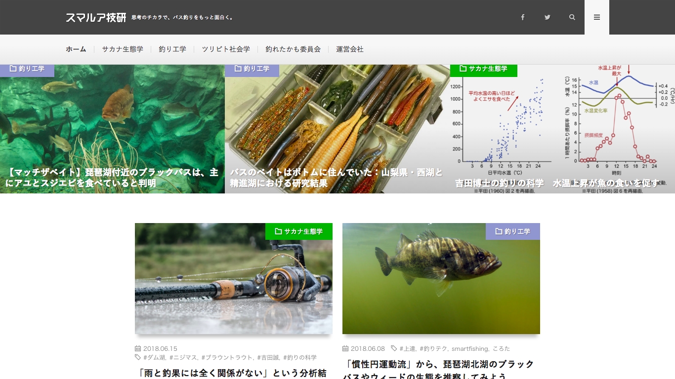Open the hamburger menu button
This screenshot has height=379, width=675.
[x=597, y=17]
